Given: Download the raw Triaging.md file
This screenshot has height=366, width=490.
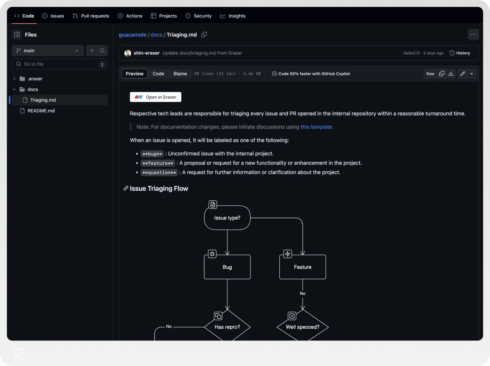Looking at the screenshot, I should (451, 74).
